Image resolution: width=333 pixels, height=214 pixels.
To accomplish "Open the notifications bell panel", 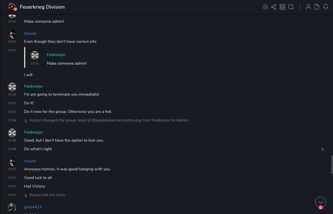I will coord(326,7).
